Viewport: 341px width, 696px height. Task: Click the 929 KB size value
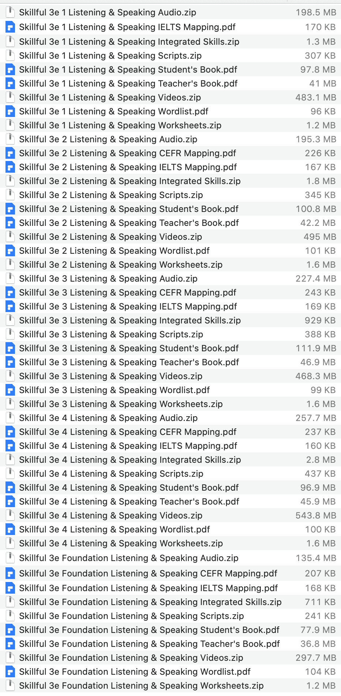[320, 320]
